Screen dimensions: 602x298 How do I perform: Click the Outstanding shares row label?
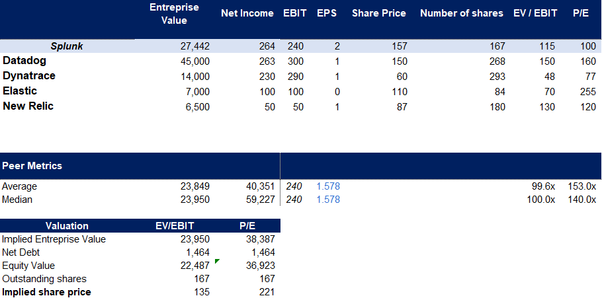[x=44, y=279]
